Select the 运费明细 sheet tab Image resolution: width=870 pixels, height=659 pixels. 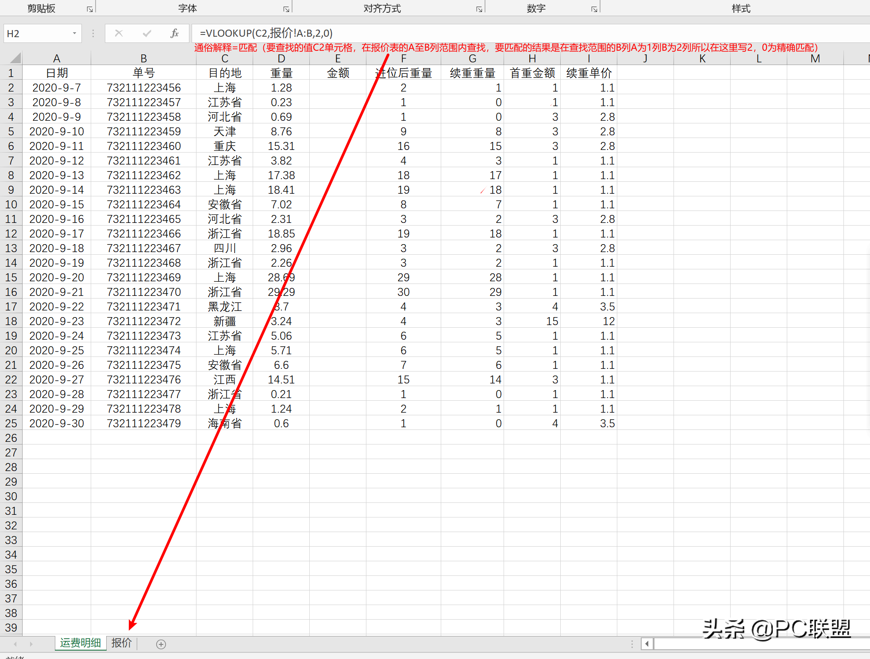[81, 643]
